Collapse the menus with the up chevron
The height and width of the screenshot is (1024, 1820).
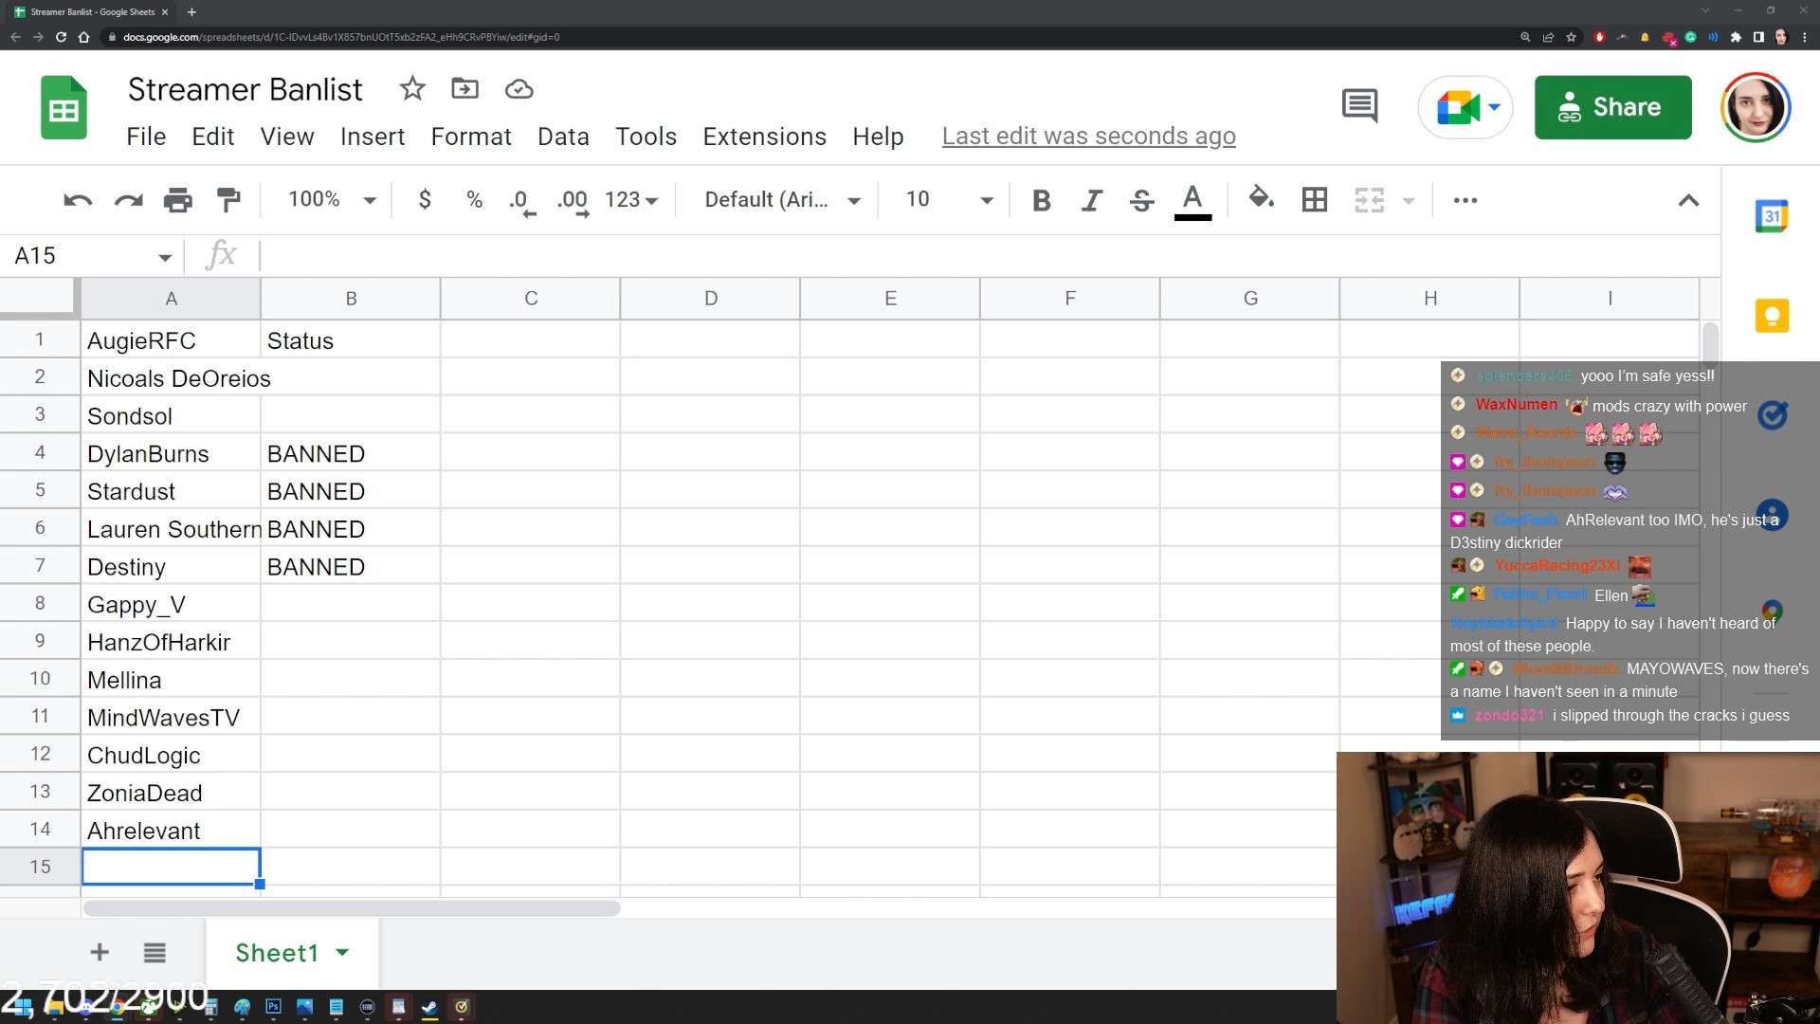(x=1688, y=200)
